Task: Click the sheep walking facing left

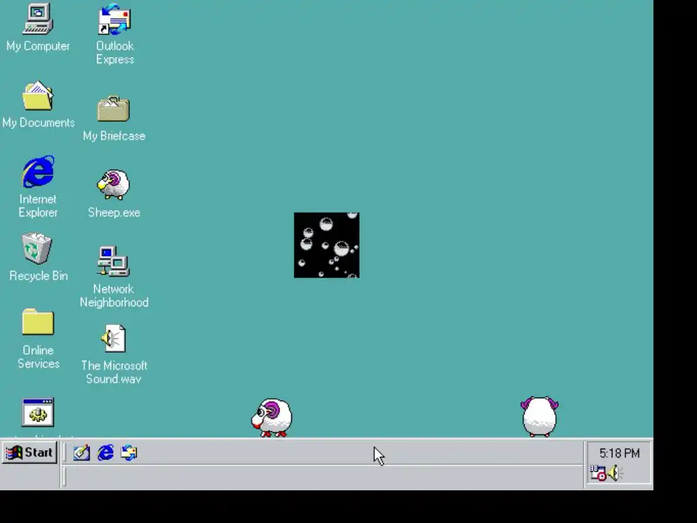Action: [272, 417]
